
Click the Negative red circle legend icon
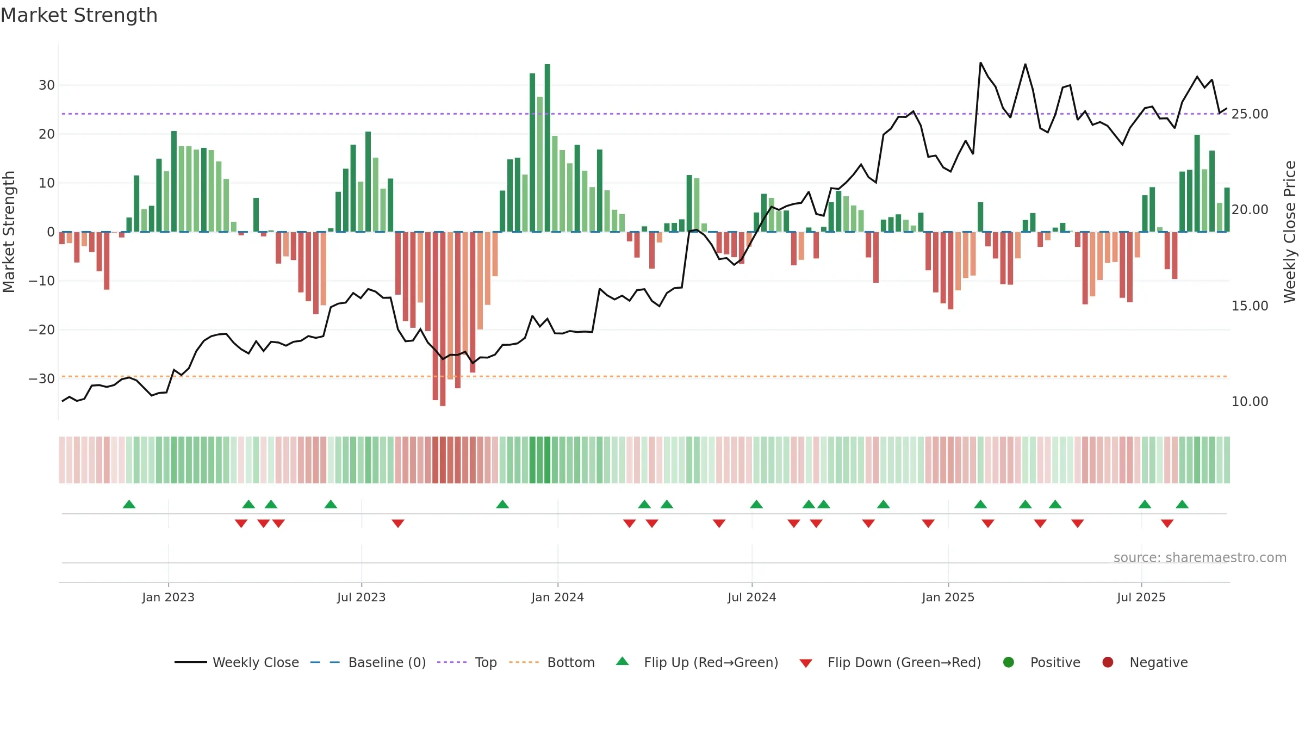coord(1108,662)
